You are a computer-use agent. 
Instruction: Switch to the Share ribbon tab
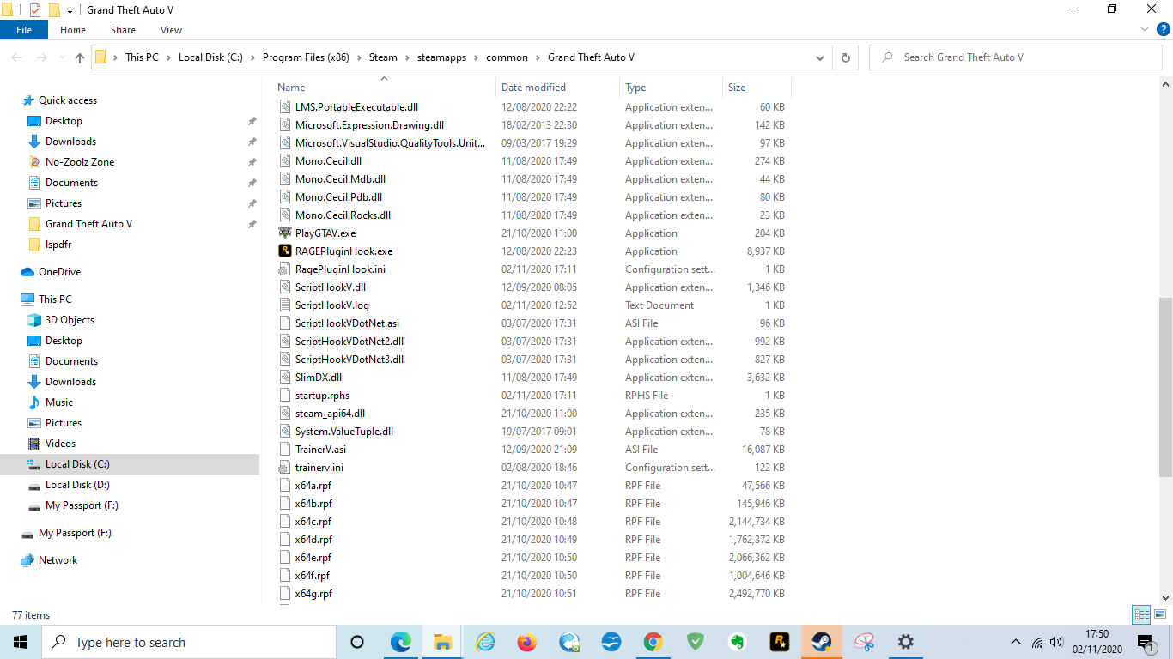click(123, 30)
